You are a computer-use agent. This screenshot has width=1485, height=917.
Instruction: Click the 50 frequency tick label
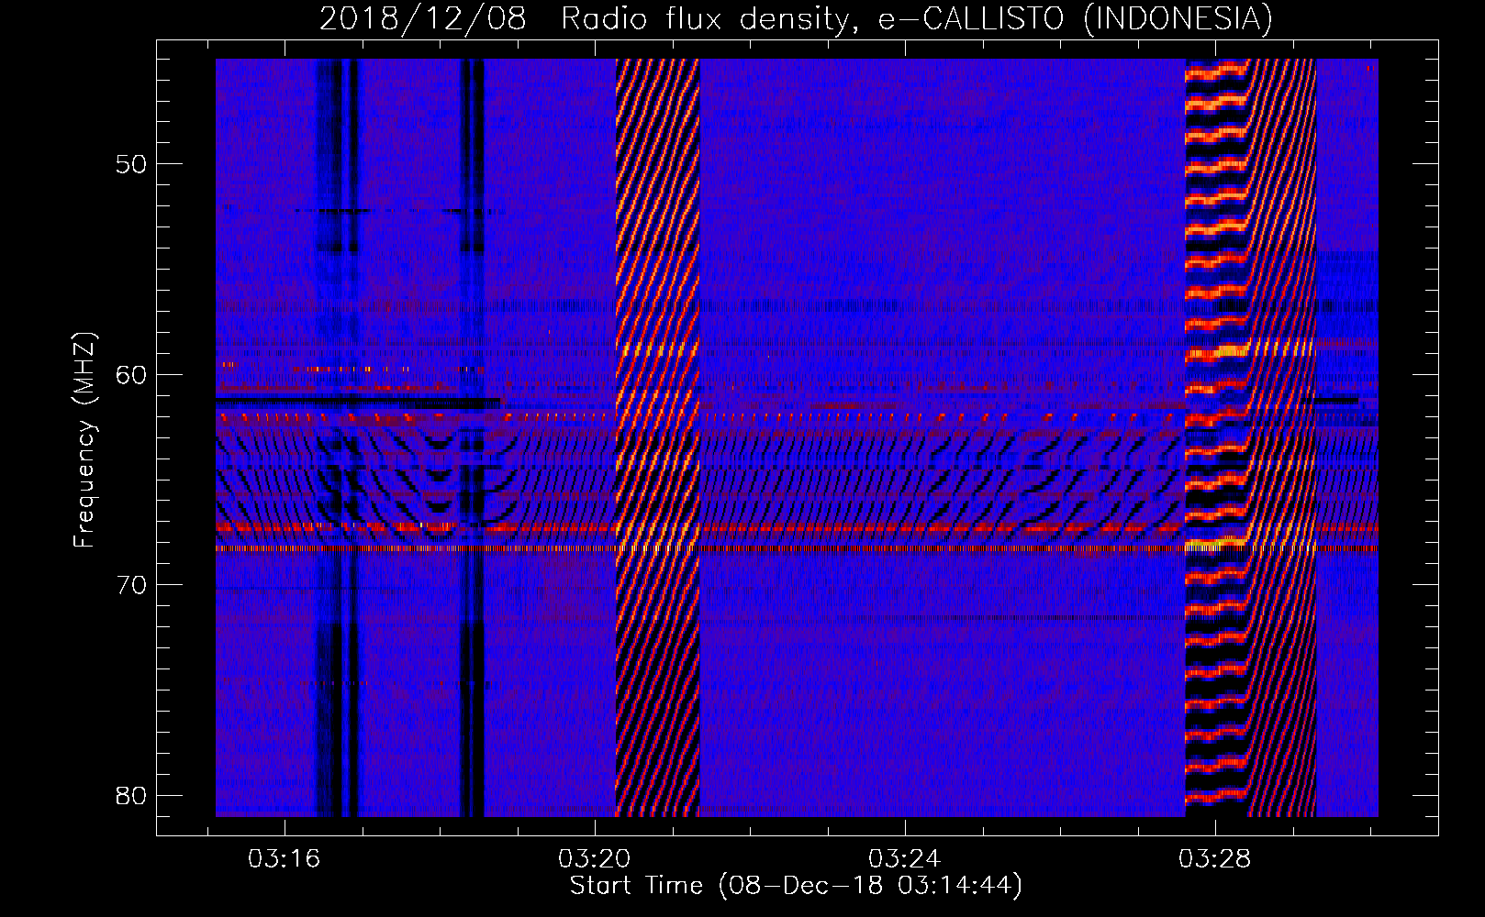point(131,164)
